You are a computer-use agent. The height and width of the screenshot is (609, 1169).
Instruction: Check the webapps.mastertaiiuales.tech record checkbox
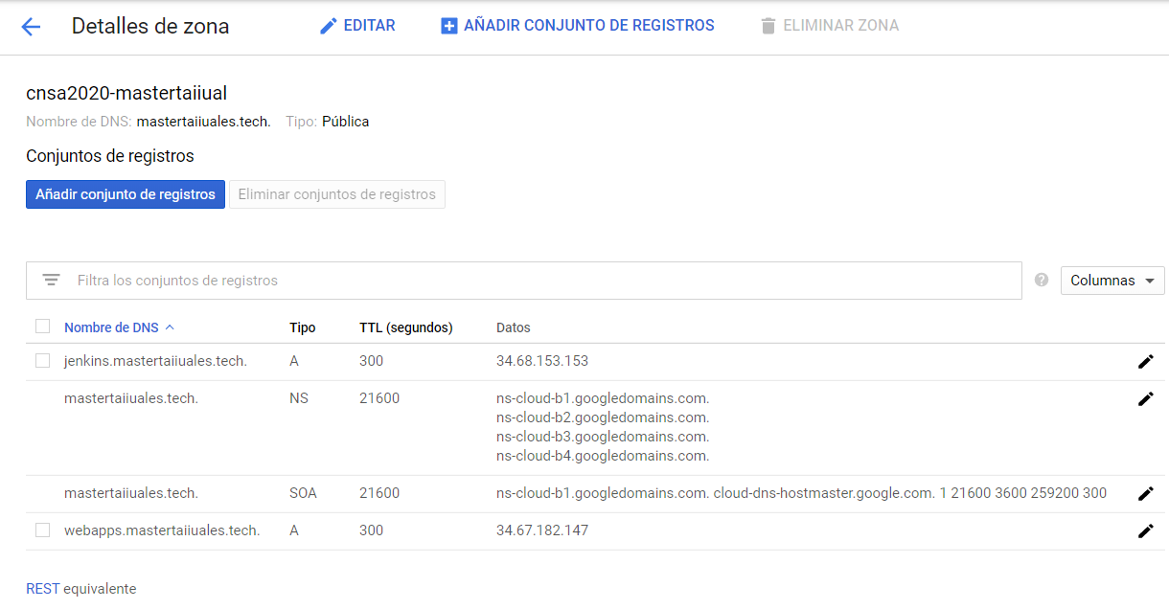point(42,530)
